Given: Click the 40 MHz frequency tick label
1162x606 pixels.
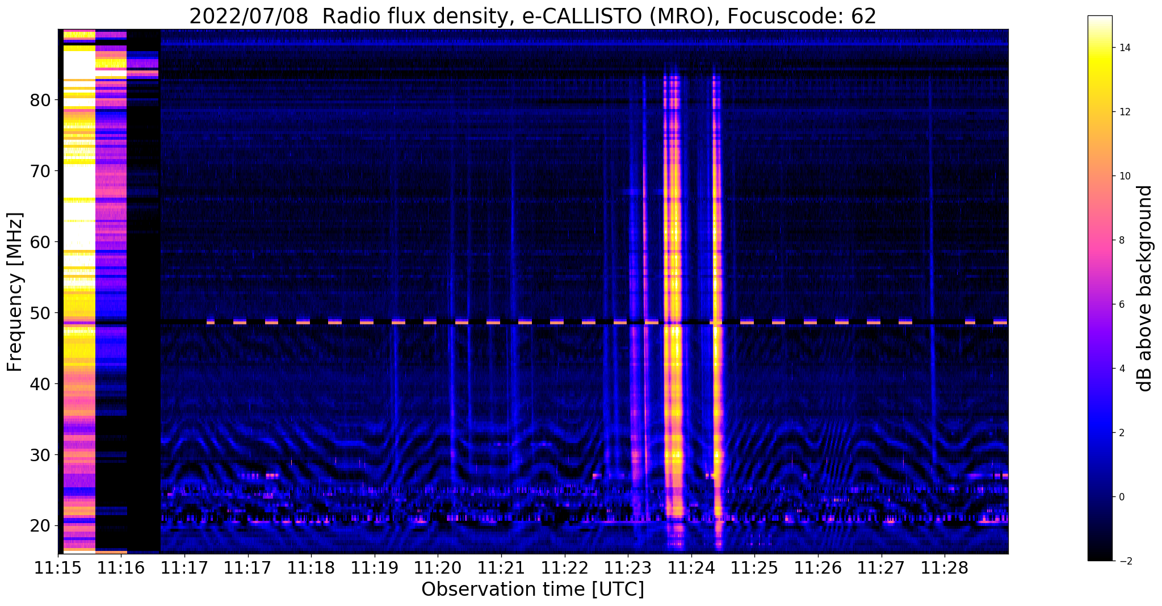Looking at the screenshot, I should point(40,384).
